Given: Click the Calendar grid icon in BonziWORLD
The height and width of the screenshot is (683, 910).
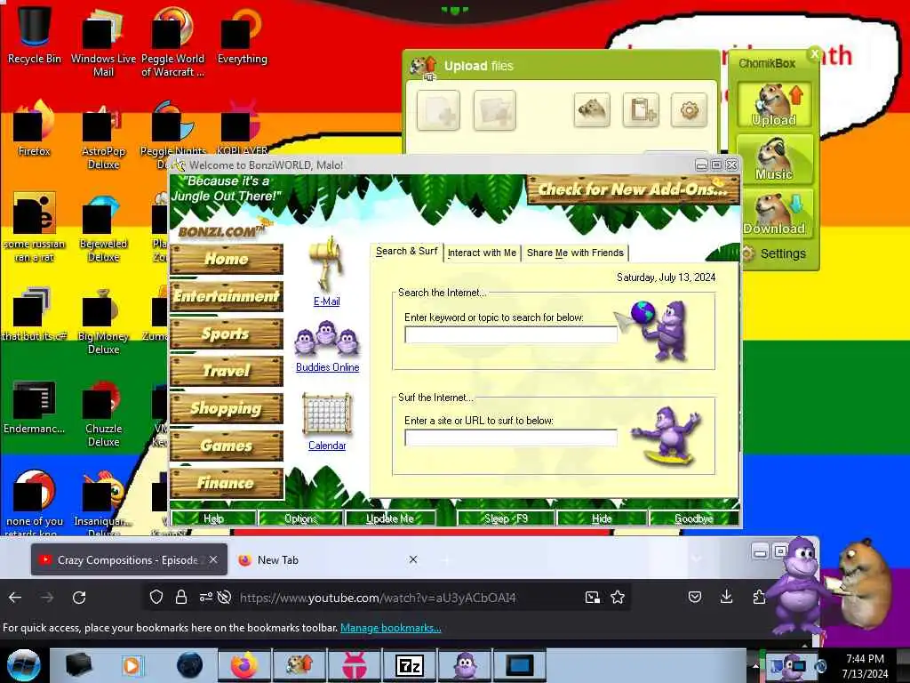Looking at the screenshot, I should (327, 414).
